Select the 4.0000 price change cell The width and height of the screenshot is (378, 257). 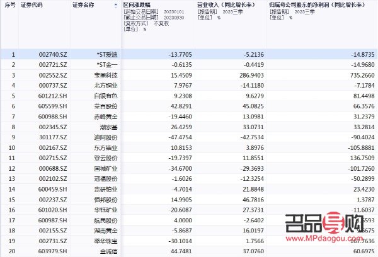point(183,220)
